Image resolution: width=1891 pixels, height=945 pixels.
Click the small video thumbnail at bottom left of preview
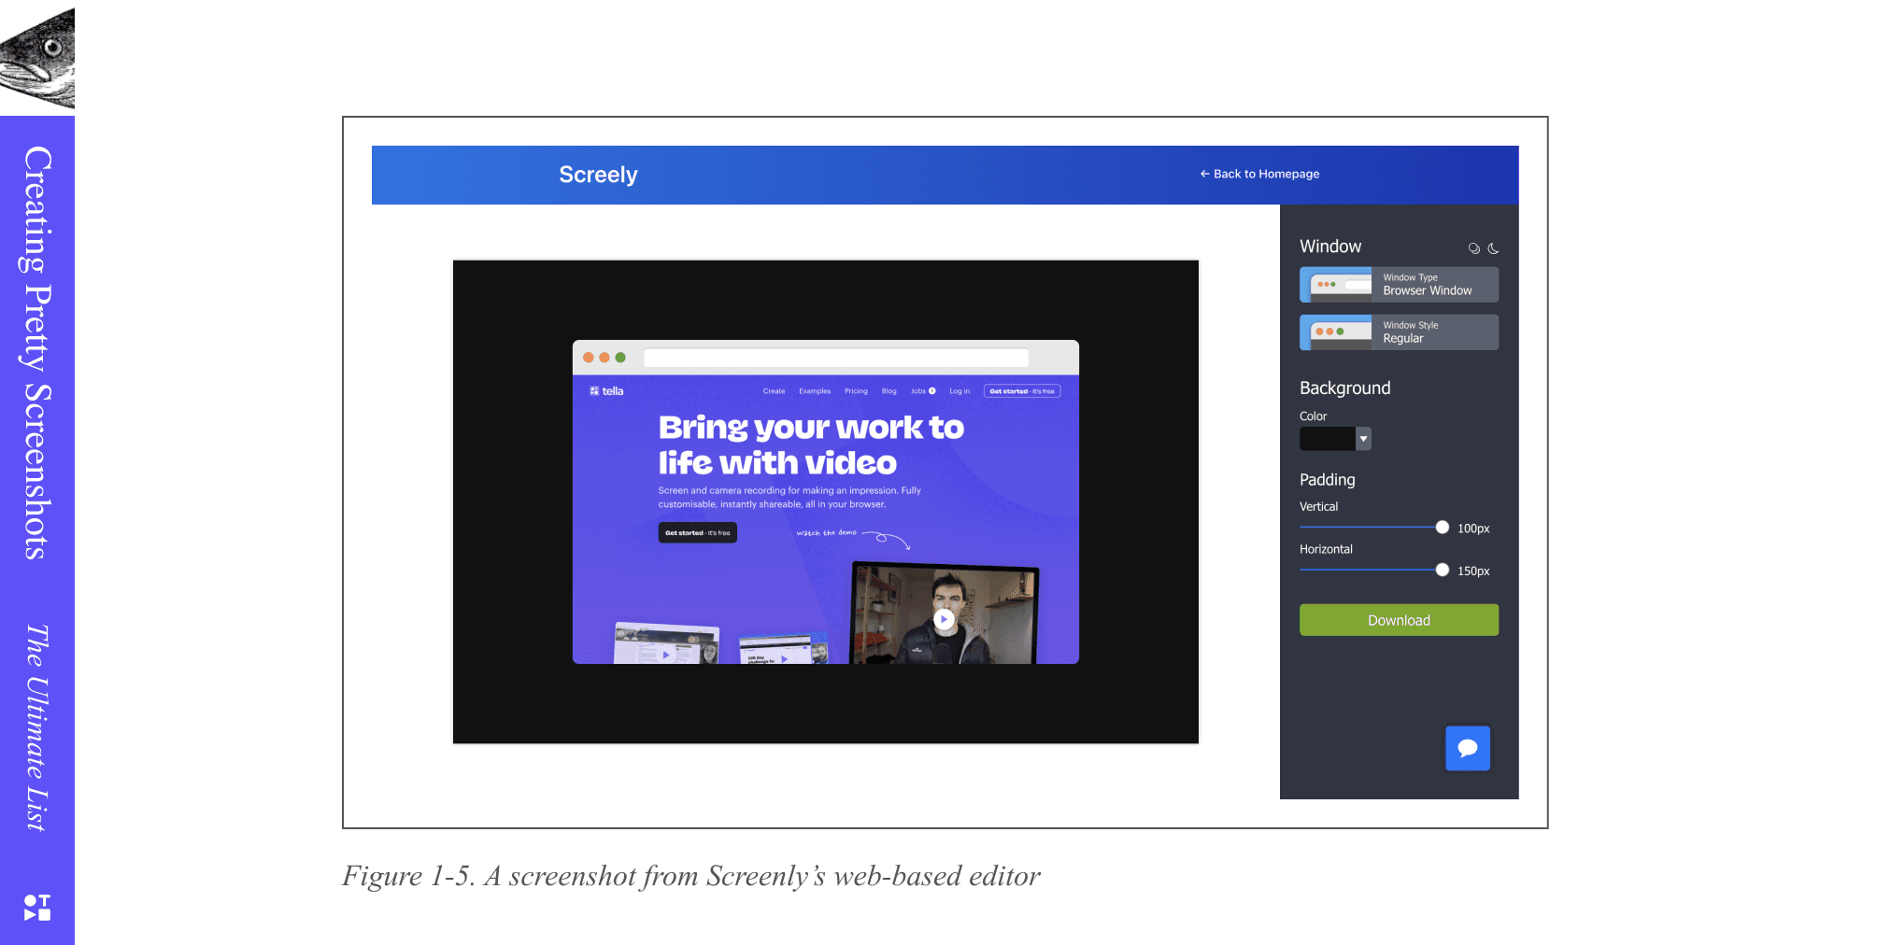[666, 643]
